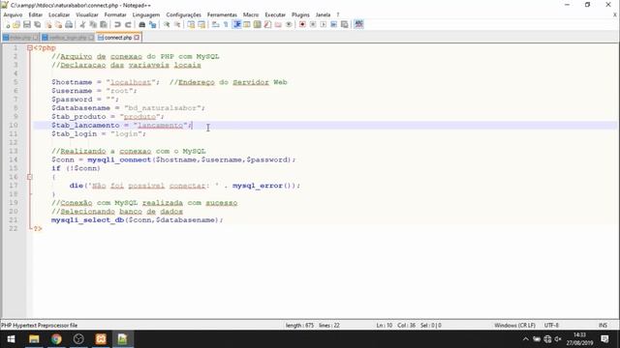620x348 pixels.
Task: Toggle horizontal scroll synchronization icon
Action: point(201,24)
